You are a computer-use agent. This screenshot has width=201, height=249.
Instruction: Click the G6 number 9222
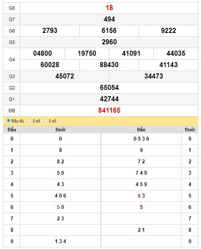click(168, 31)
